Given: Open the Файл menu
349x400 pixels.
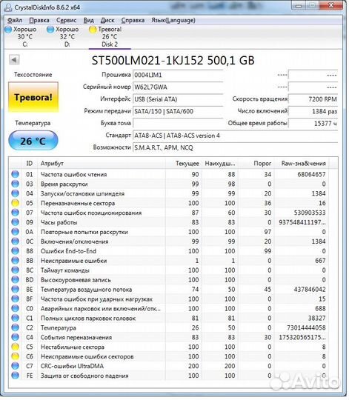Looking at the screenshot, I should tap(15, 20).
